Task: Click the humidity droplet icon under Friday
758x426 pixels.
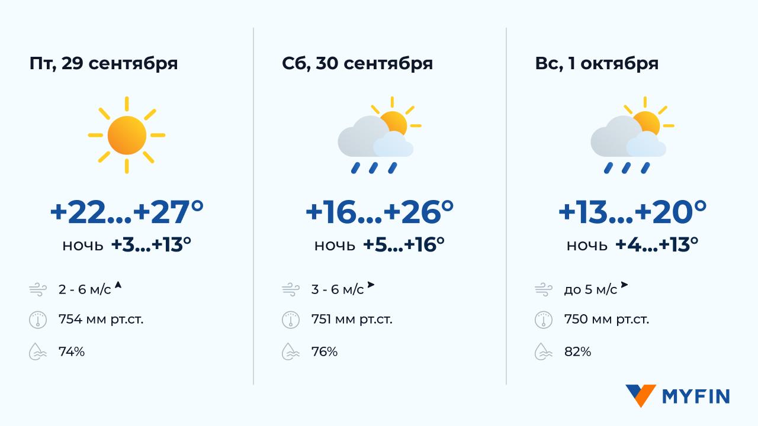Action: [x=37, y=352]
